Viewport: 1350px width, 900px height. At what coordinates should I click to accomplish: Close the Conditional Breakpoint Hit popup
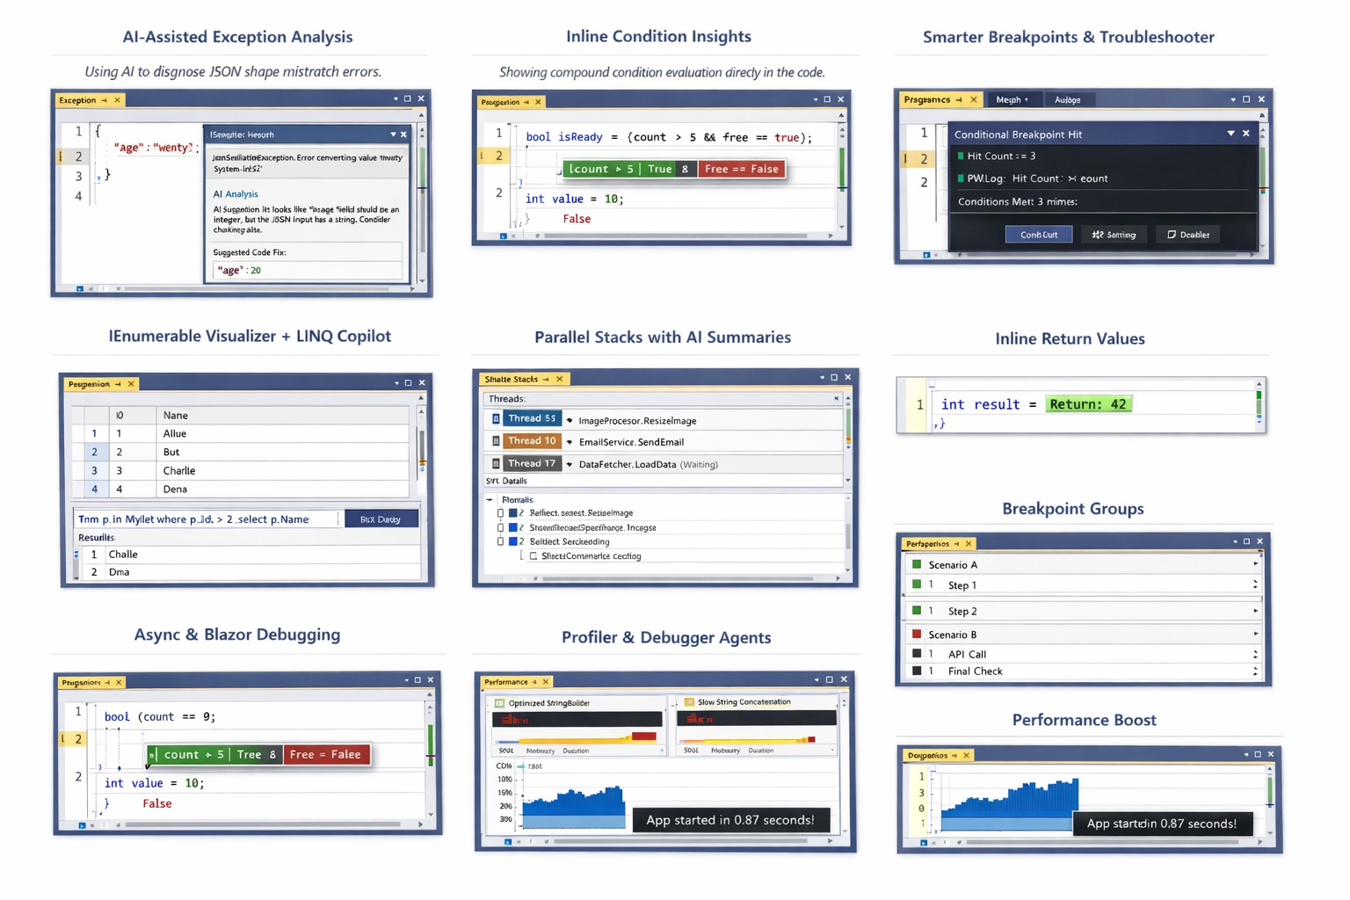(x=1245, y=134)
